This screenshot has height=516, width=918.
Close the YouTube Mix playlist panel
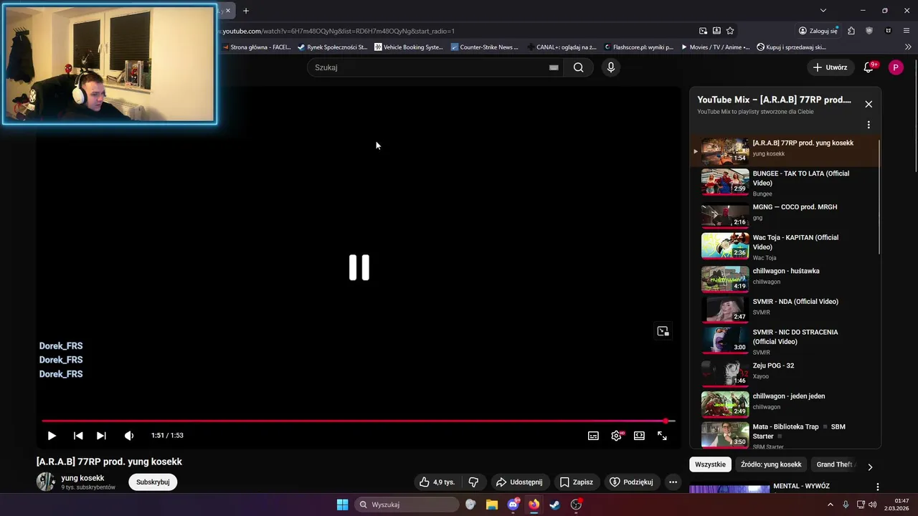pyautogui.click(x=869, y=104)
